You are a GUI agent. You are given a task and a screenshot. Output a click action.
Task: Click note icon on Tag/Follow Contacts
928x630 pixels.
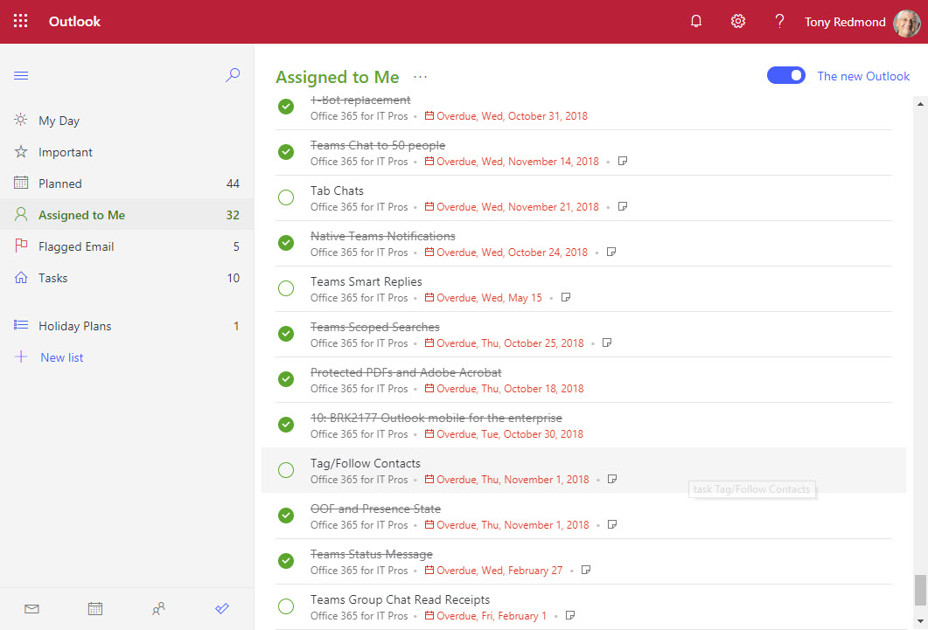(612, 479)
